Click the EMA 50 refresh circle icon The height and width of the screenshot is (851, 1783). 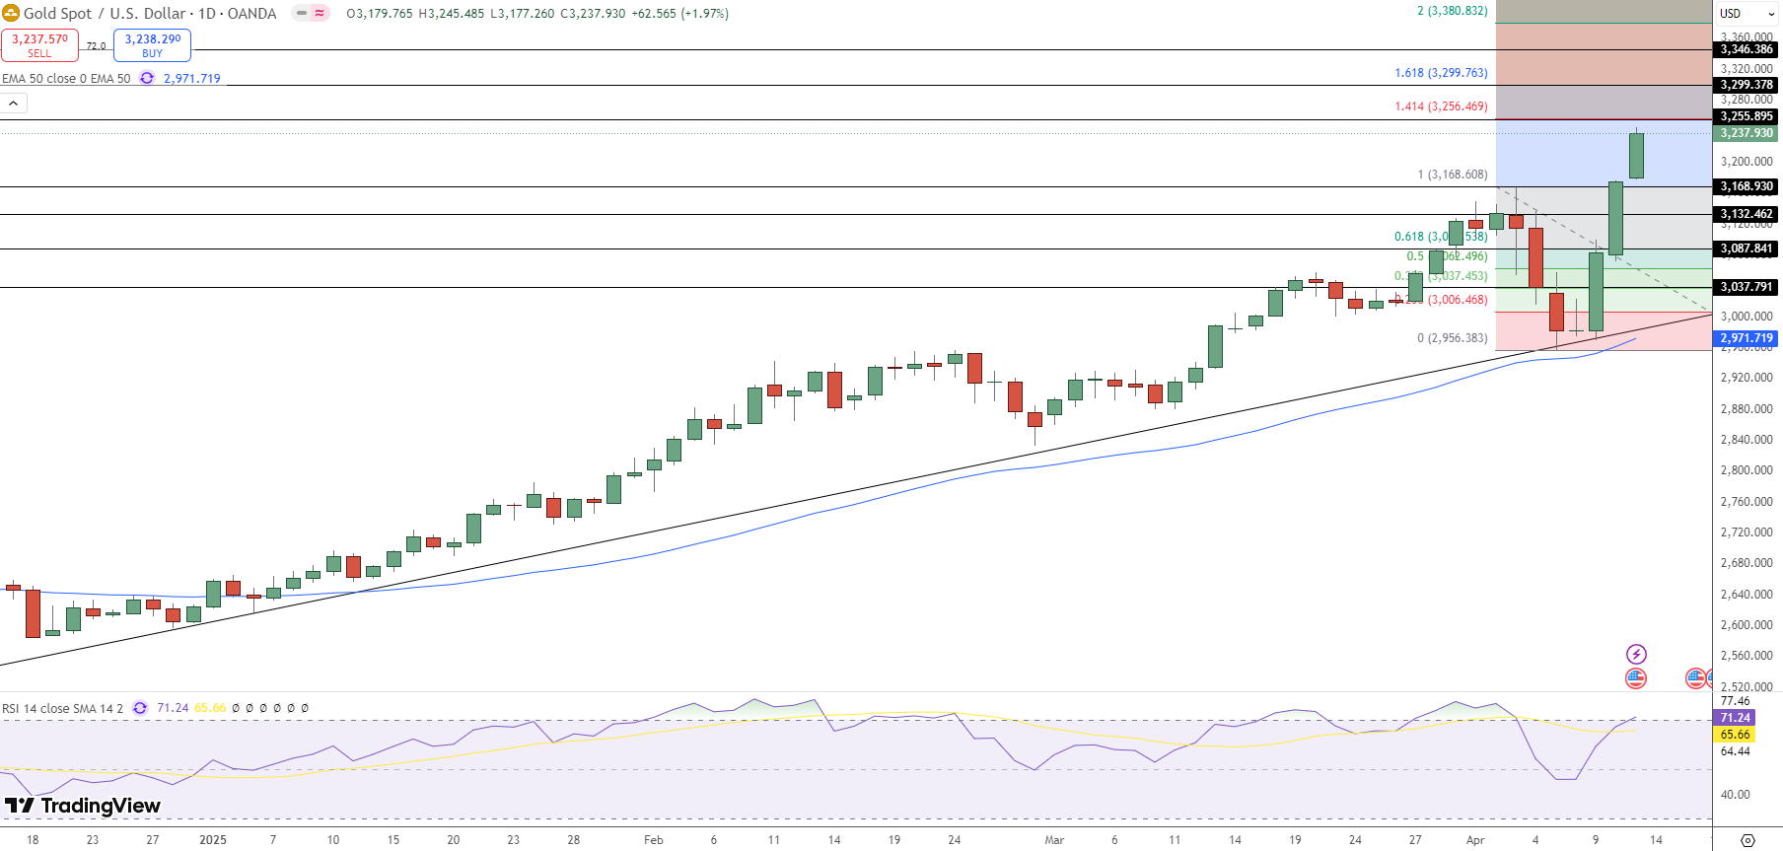click(x=147, y=78)
